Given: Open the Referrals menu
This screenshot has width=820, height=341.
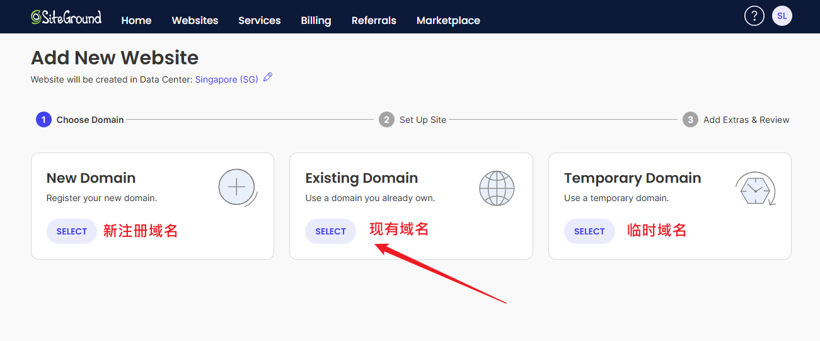Looking at the screenshot, I should [374, 20].
